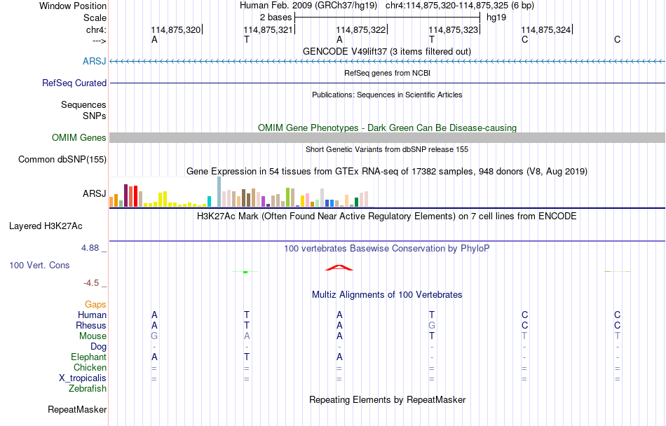Click the H3K27Ac Mark track title

coord(386,216)
